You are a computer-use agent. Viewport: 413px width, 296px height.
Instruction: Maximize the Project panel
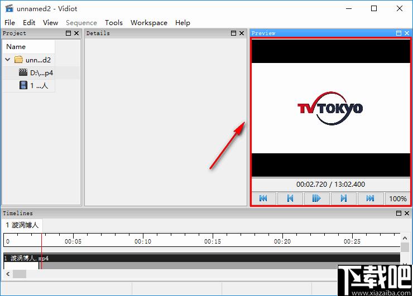[x=68, y=33]
